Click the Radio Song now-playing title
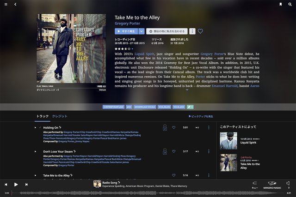The height and width of the screenshot is (197, 296). pos(110,183)
